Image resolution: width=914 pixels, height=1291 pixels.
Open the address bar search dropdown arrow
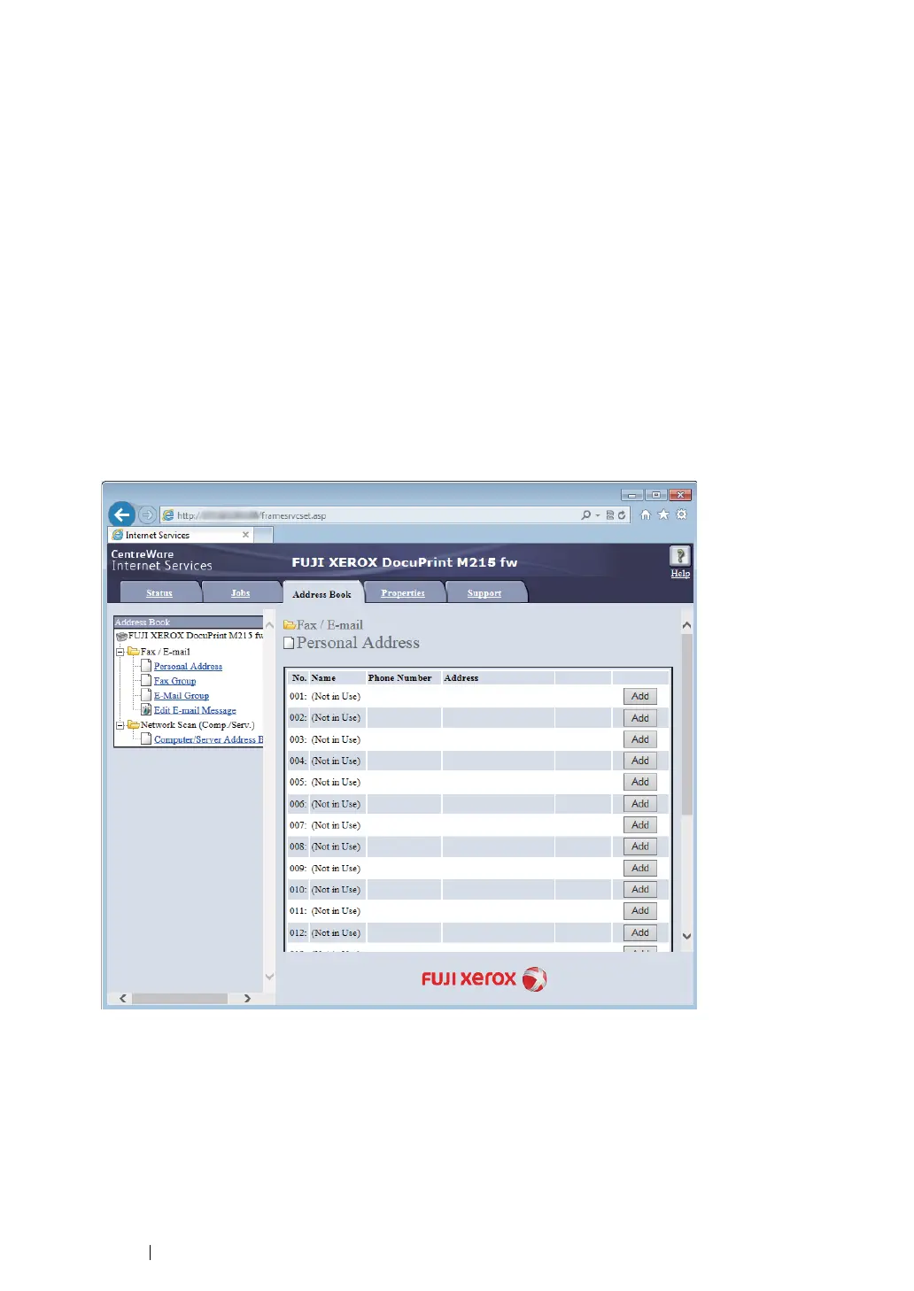point(598,515)
